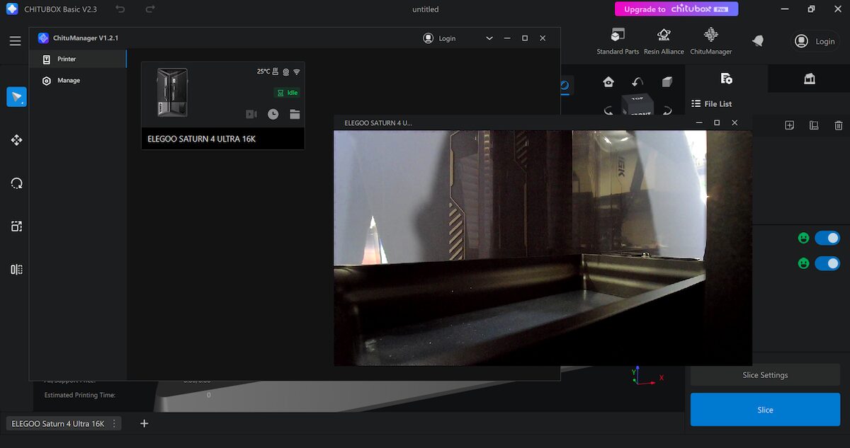The height and width of the screenshot is (448, 850).
Task: Click the Idle status badge
Action: [x=288, y=93]
